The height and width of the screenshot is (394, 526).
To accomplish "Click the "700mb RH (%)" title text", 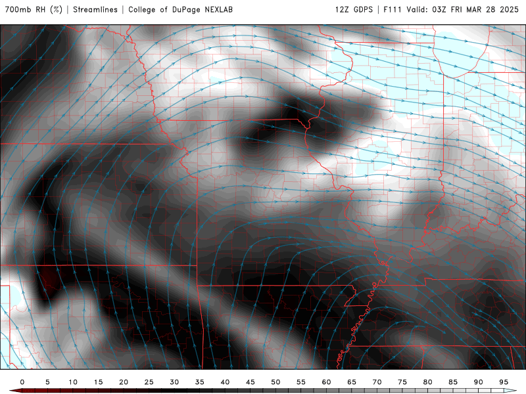I will [x=34, y=10].
